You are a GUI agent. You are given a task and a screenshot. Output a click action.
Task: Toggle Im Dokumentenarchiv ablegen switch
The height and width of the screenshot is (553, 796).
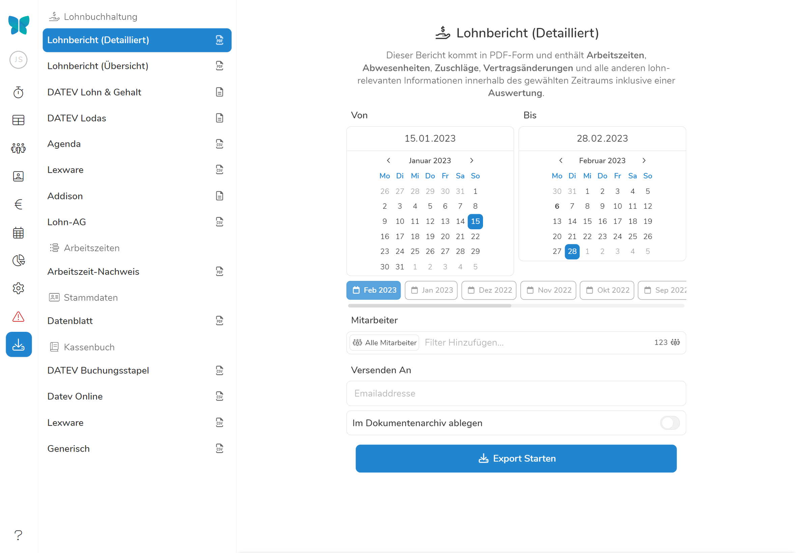[x=670, y=423]
